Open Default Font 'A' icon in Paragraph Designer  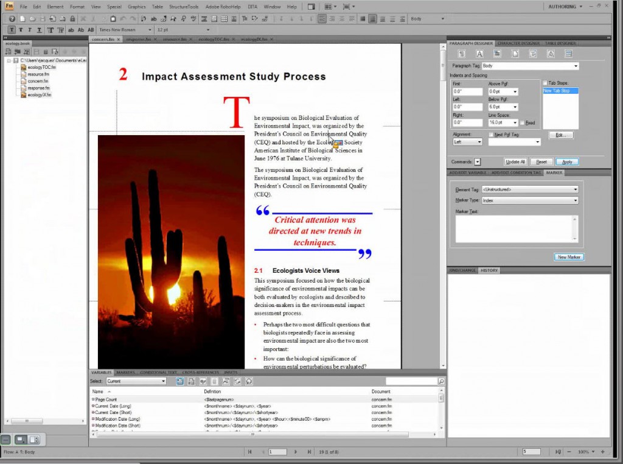[x=479, y=54]
